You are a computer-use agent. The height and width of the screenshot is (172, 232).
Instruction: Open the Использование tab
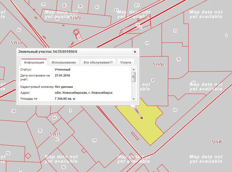click(x=64, y=62)
